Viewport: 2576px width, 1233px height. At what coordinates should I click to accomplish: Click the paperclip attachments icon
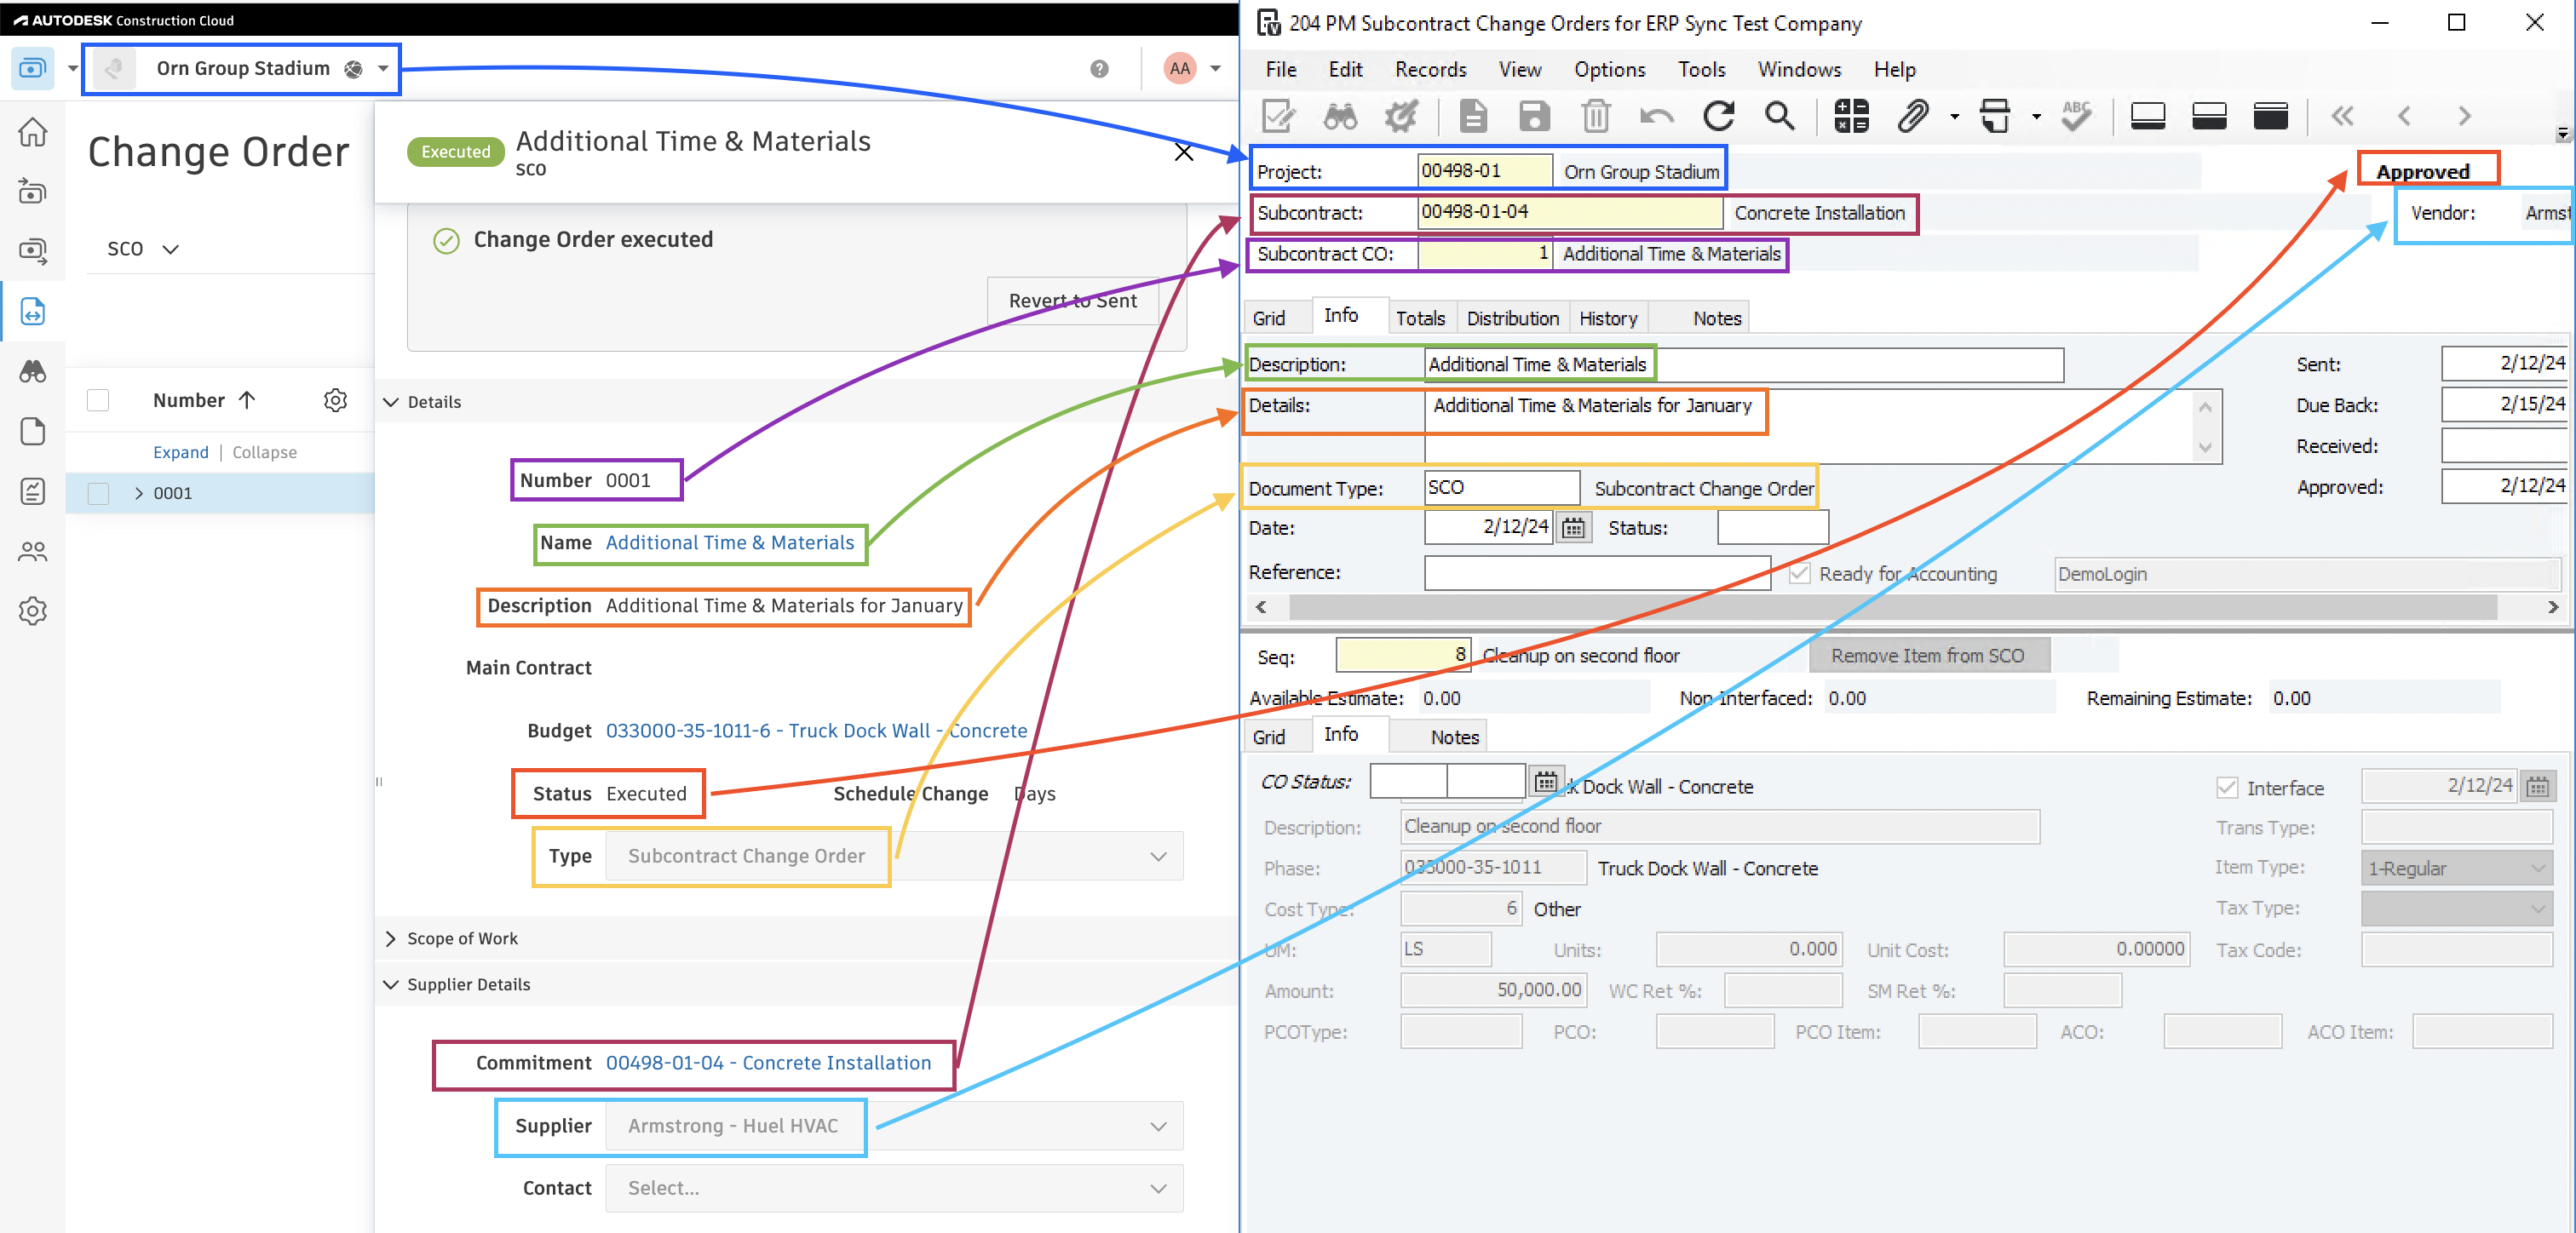1912,116
